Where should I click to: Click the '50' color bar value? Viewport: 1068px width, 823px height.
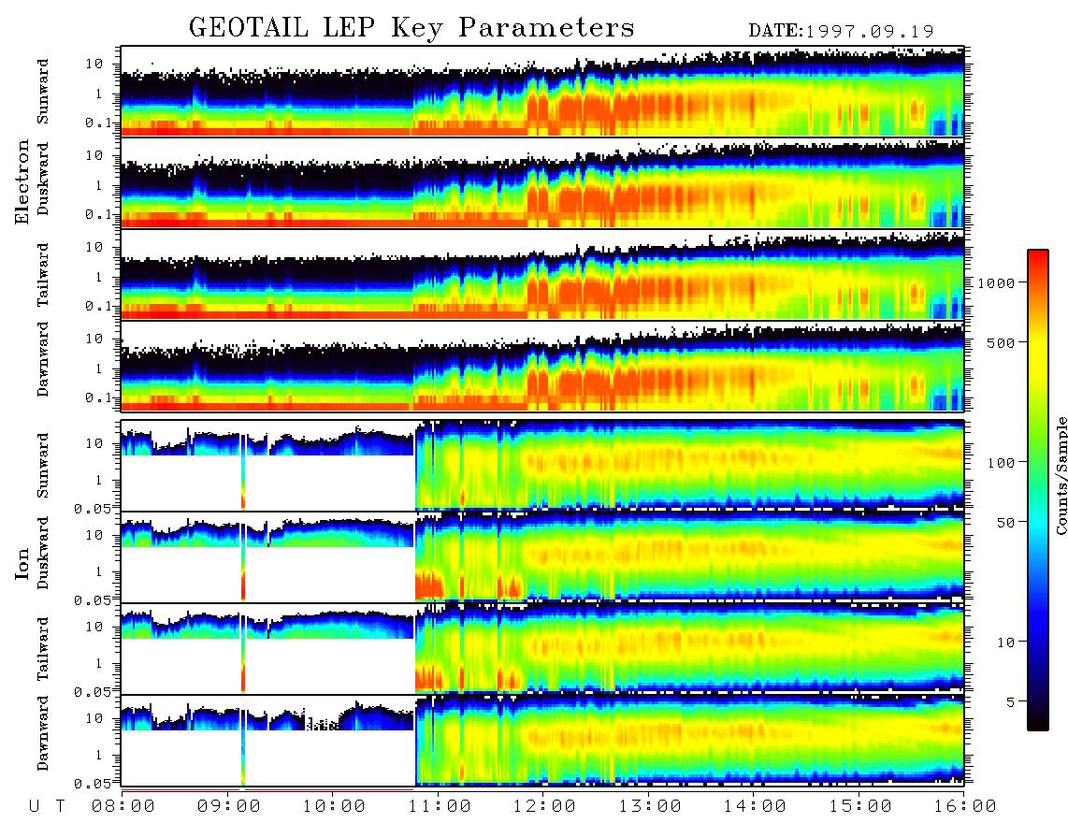point(1005,523)
